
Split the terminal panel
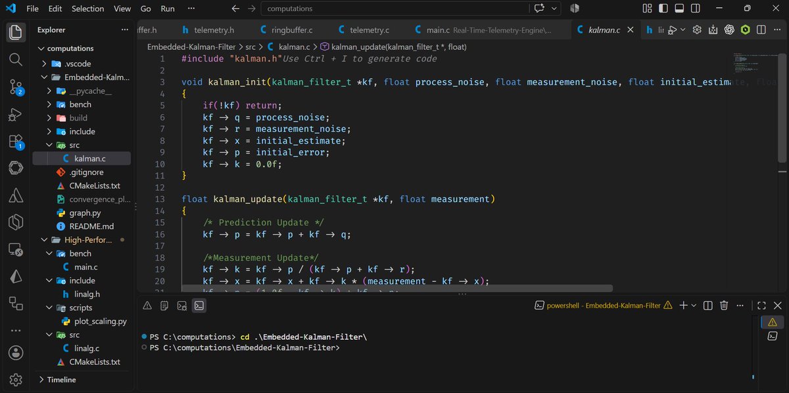click(708, 305)
